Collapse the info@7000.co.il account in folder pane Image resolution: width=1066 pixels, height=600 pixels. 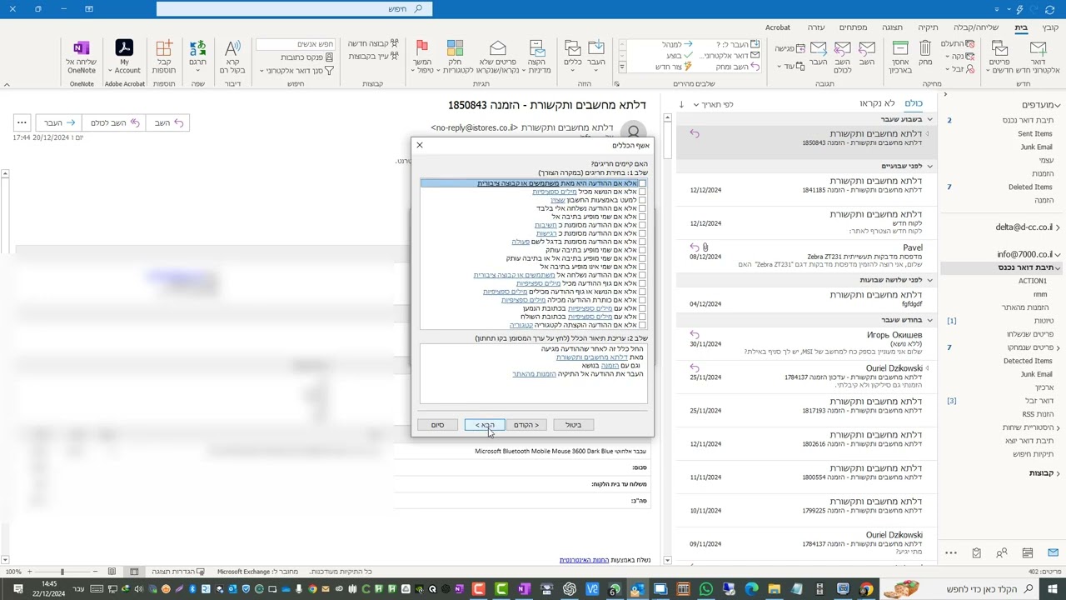1059,254
